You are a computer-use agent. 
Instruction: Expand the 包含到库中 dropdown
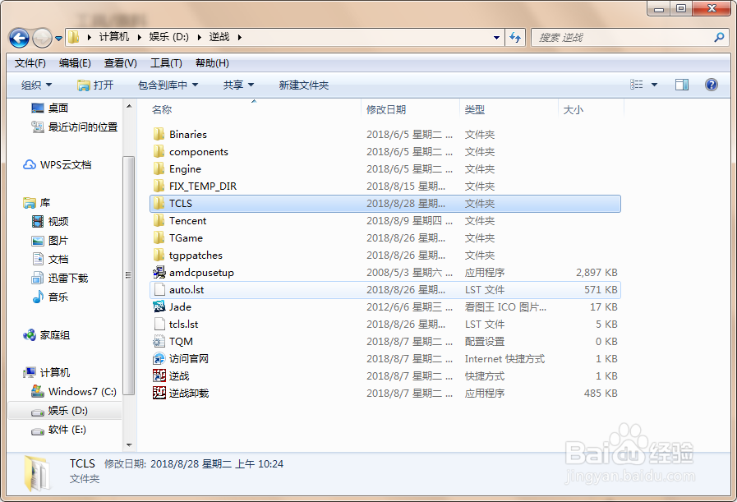point(168,85)
